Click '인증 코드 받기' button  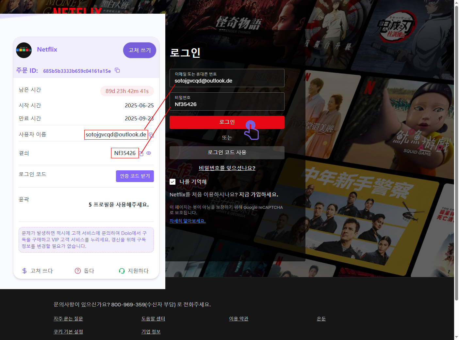click(x=135, y=176)
